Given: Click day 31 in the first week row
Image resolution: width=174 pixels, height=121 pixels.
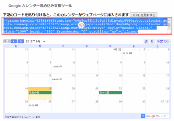Looking at the screenshot, I should pos(97,49).
